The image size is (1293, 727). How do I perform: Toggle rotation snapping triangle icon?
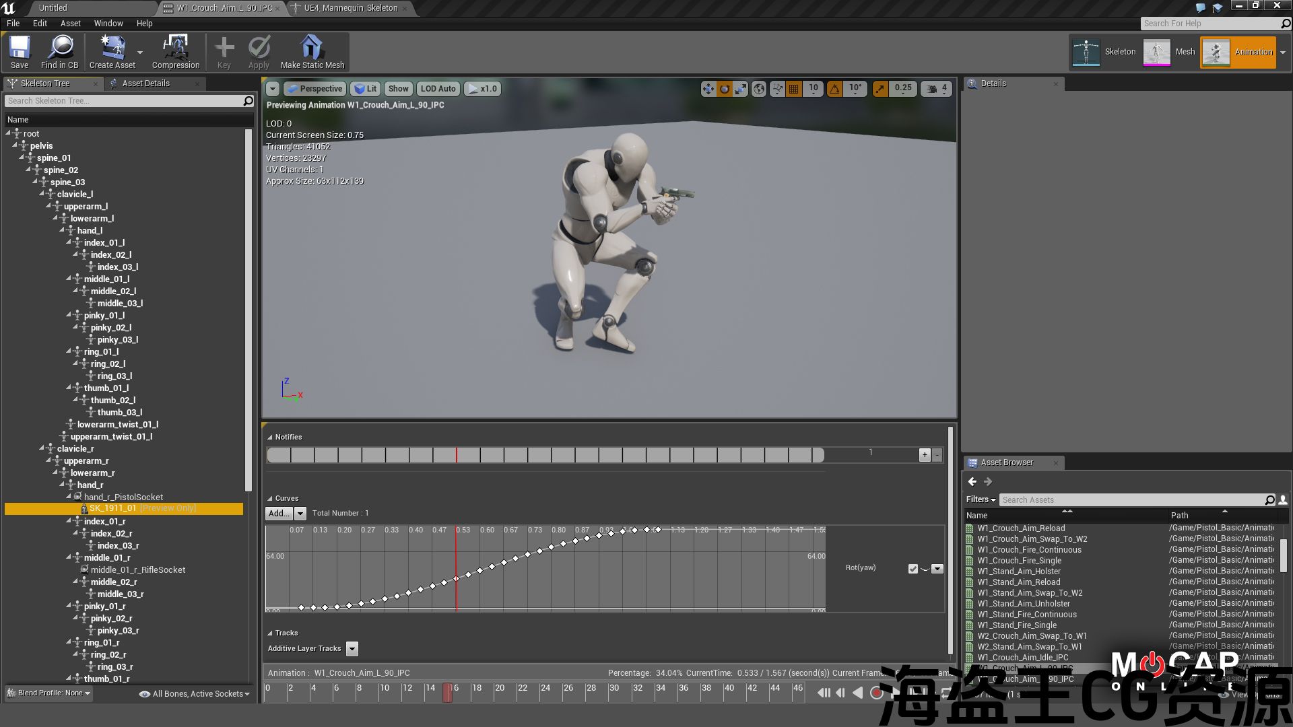point(834,89)
